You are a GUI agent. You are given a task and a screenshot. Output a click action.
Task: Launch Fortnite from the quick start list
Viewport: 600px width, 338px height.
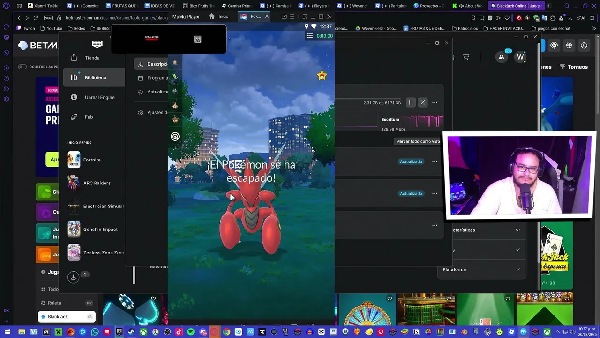pyautogui.click(x=93, y=160)
